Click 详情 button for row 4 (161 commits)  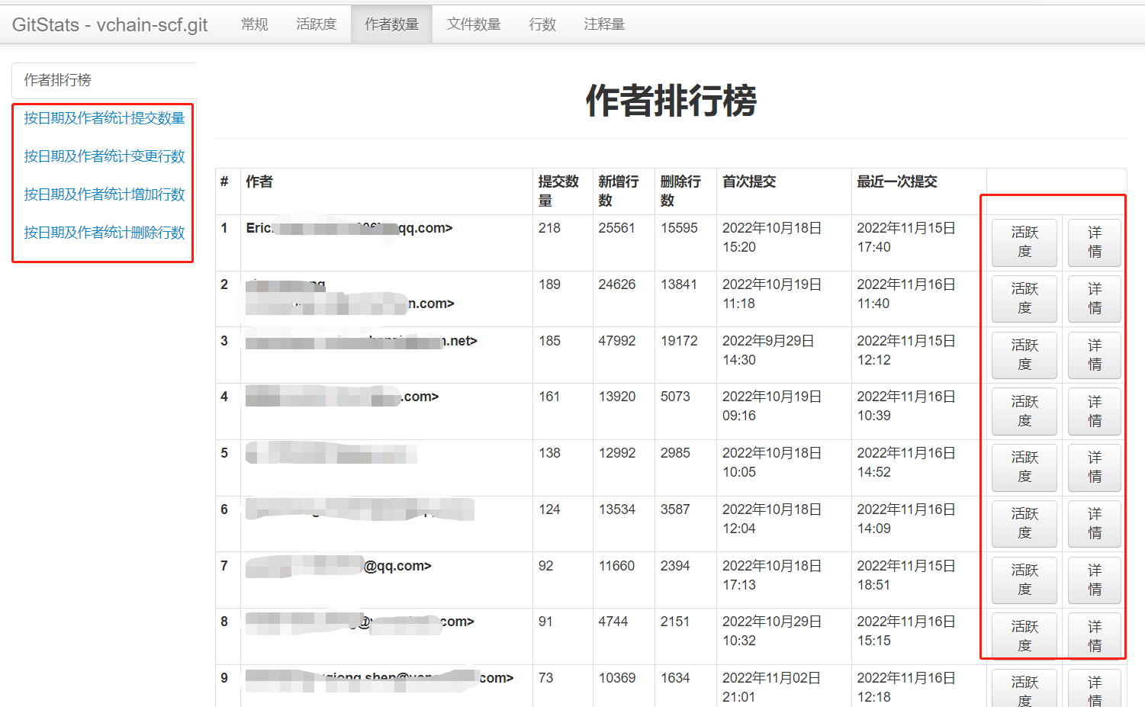[1095, 412]
